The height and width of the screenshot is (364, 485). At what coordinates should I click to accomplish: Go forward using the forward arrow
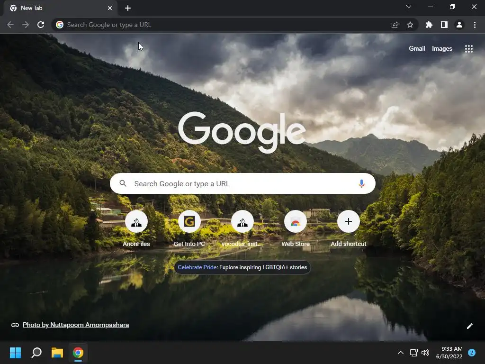pyautogui.click(x=26, y=25)
